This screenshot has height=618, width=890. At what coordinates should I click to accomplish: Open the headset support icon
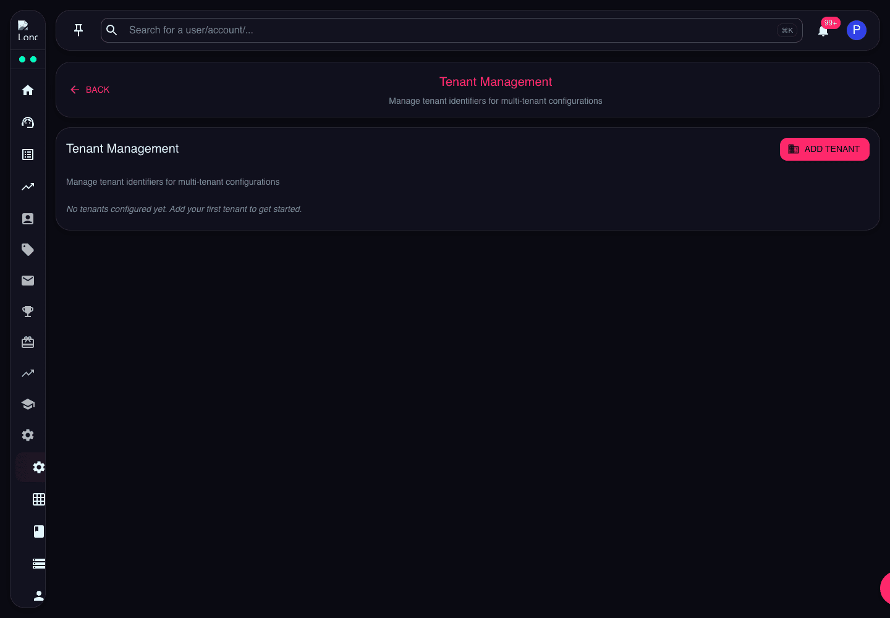tap(28, 122)
